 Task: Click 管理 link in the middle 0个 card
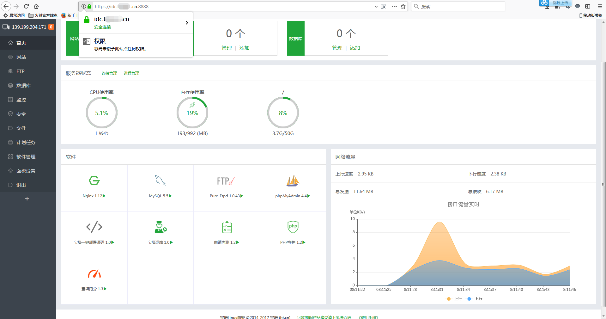(227, 48)
